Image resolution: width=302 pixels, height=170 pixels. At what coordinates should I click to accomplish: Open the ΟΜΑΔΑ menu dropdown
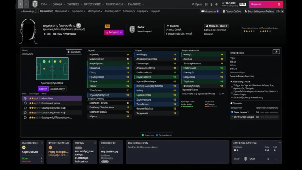(59, 4)
